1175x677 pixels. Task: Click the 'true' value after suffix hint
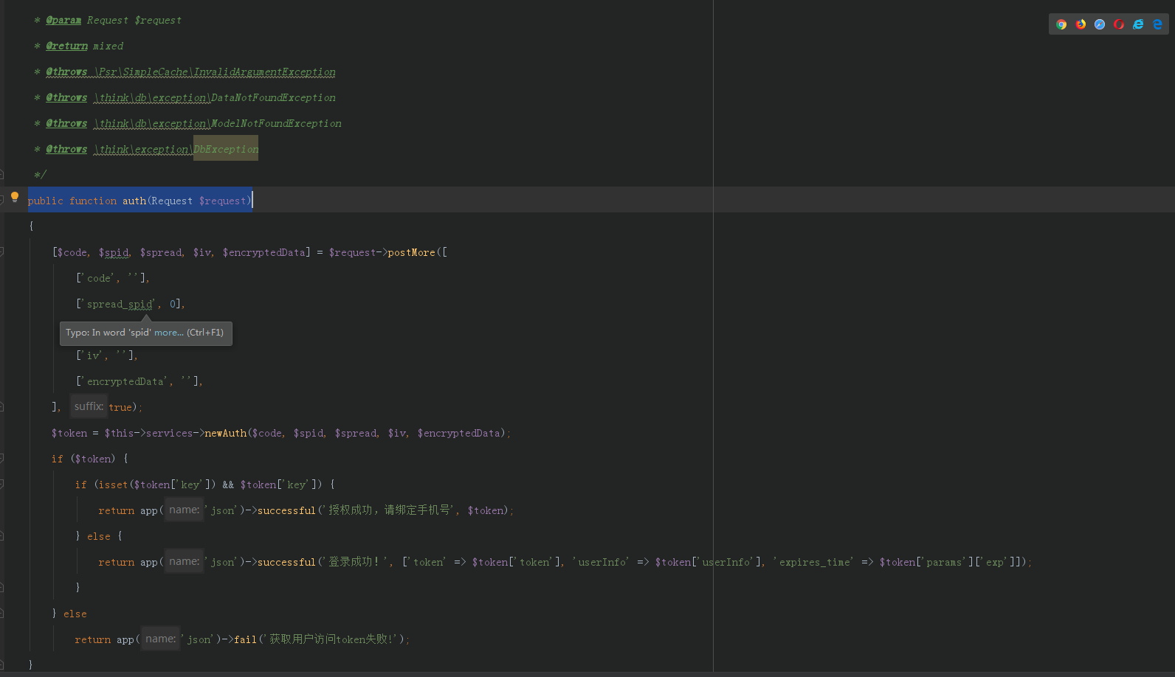click(x=120, y=407)
